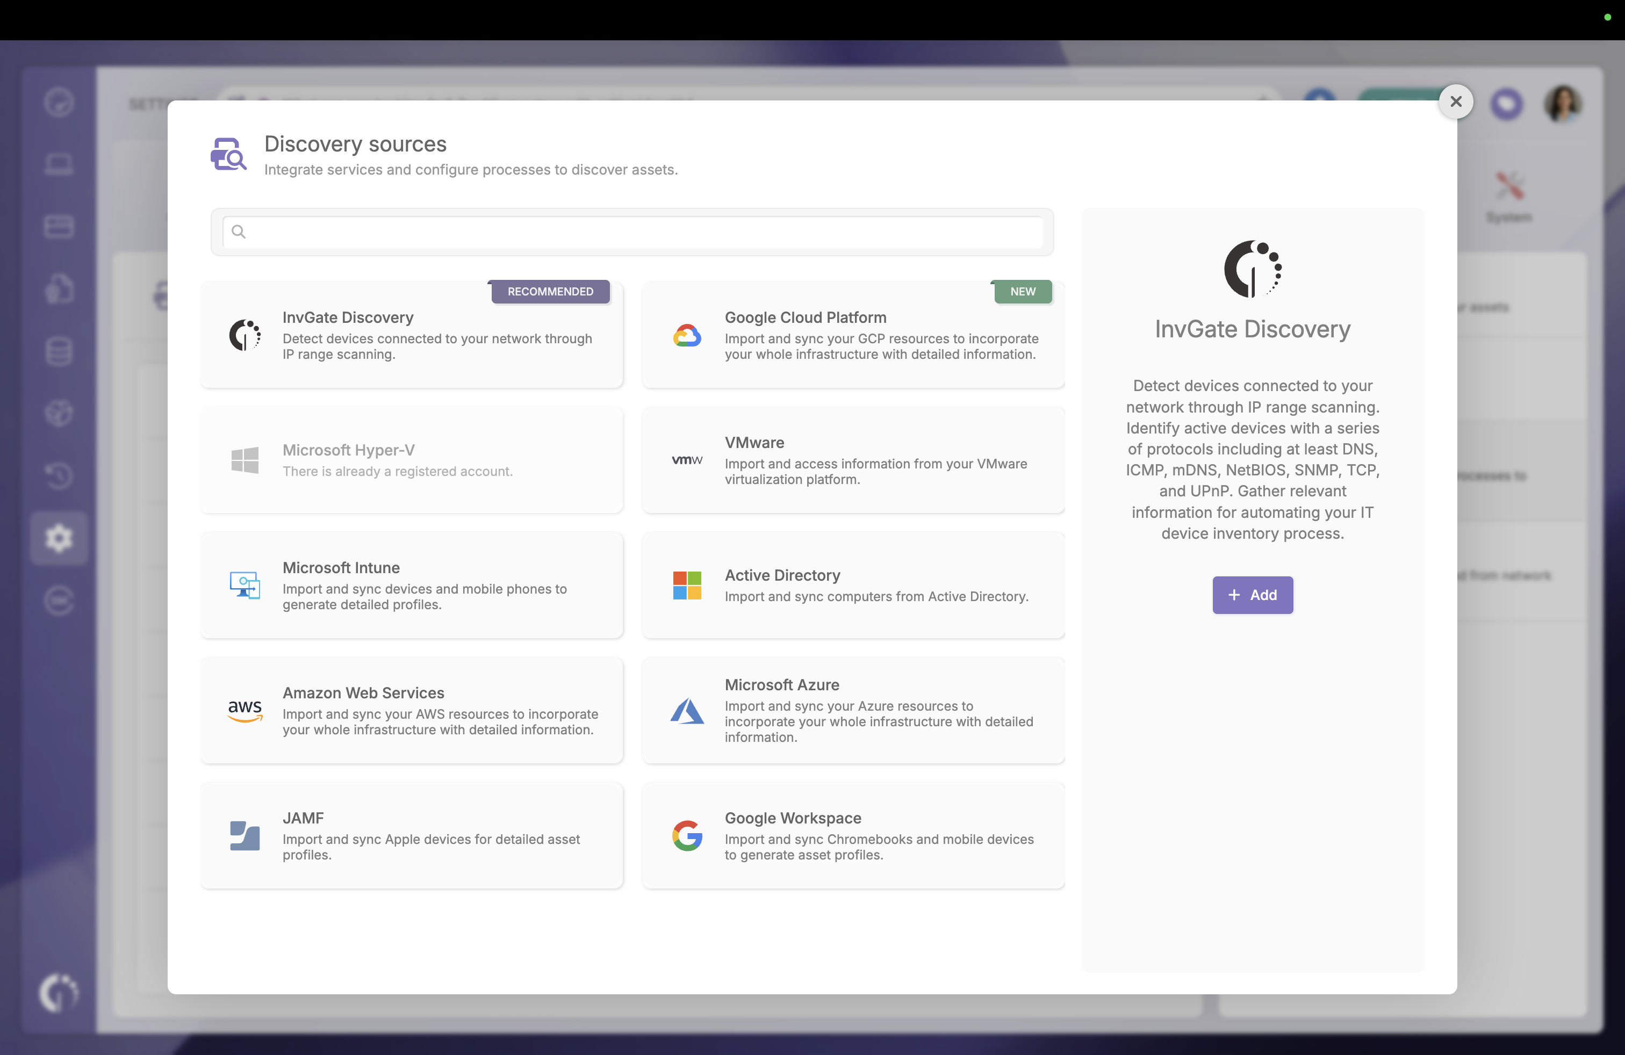Select the Microsoft Azure triangle logo
Viewport: 1625px width, 1055px height.
click(x=687, y=710)
